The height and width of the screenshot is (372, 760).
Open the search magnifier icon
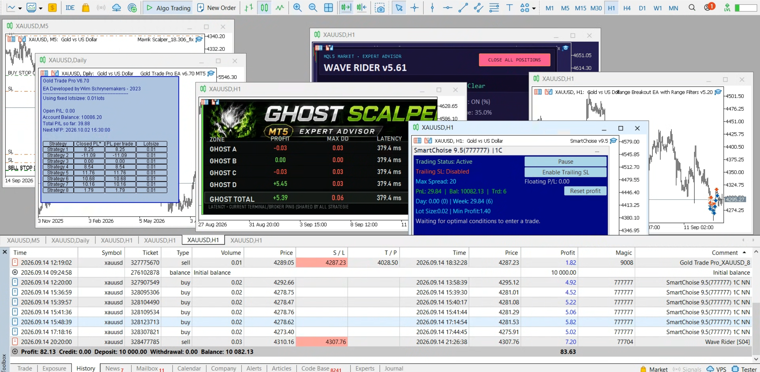(x=692, y=8)
